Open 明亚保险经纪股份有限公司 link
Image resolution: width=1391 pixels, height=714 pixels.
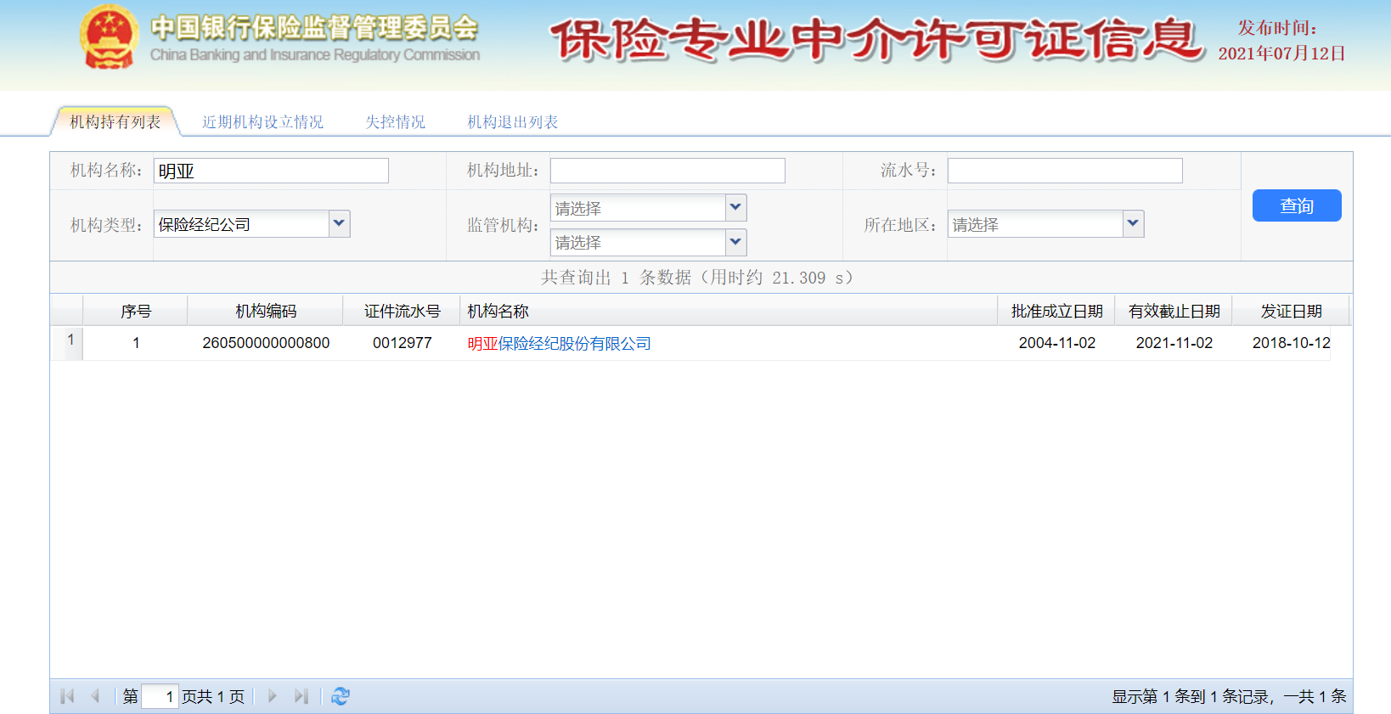559,344
